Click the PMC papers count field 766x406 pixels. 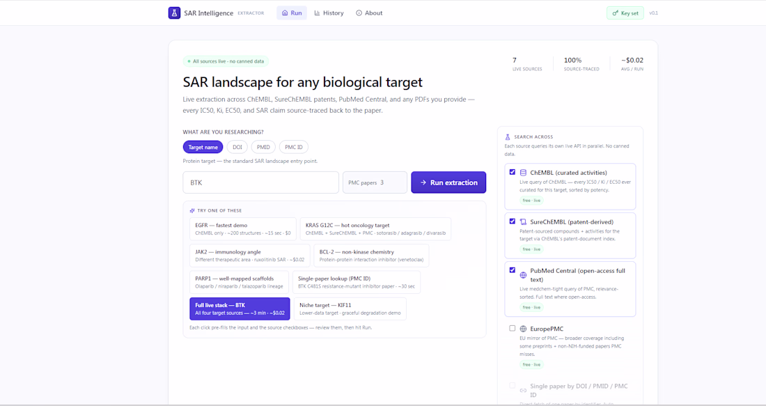(375, 182)
